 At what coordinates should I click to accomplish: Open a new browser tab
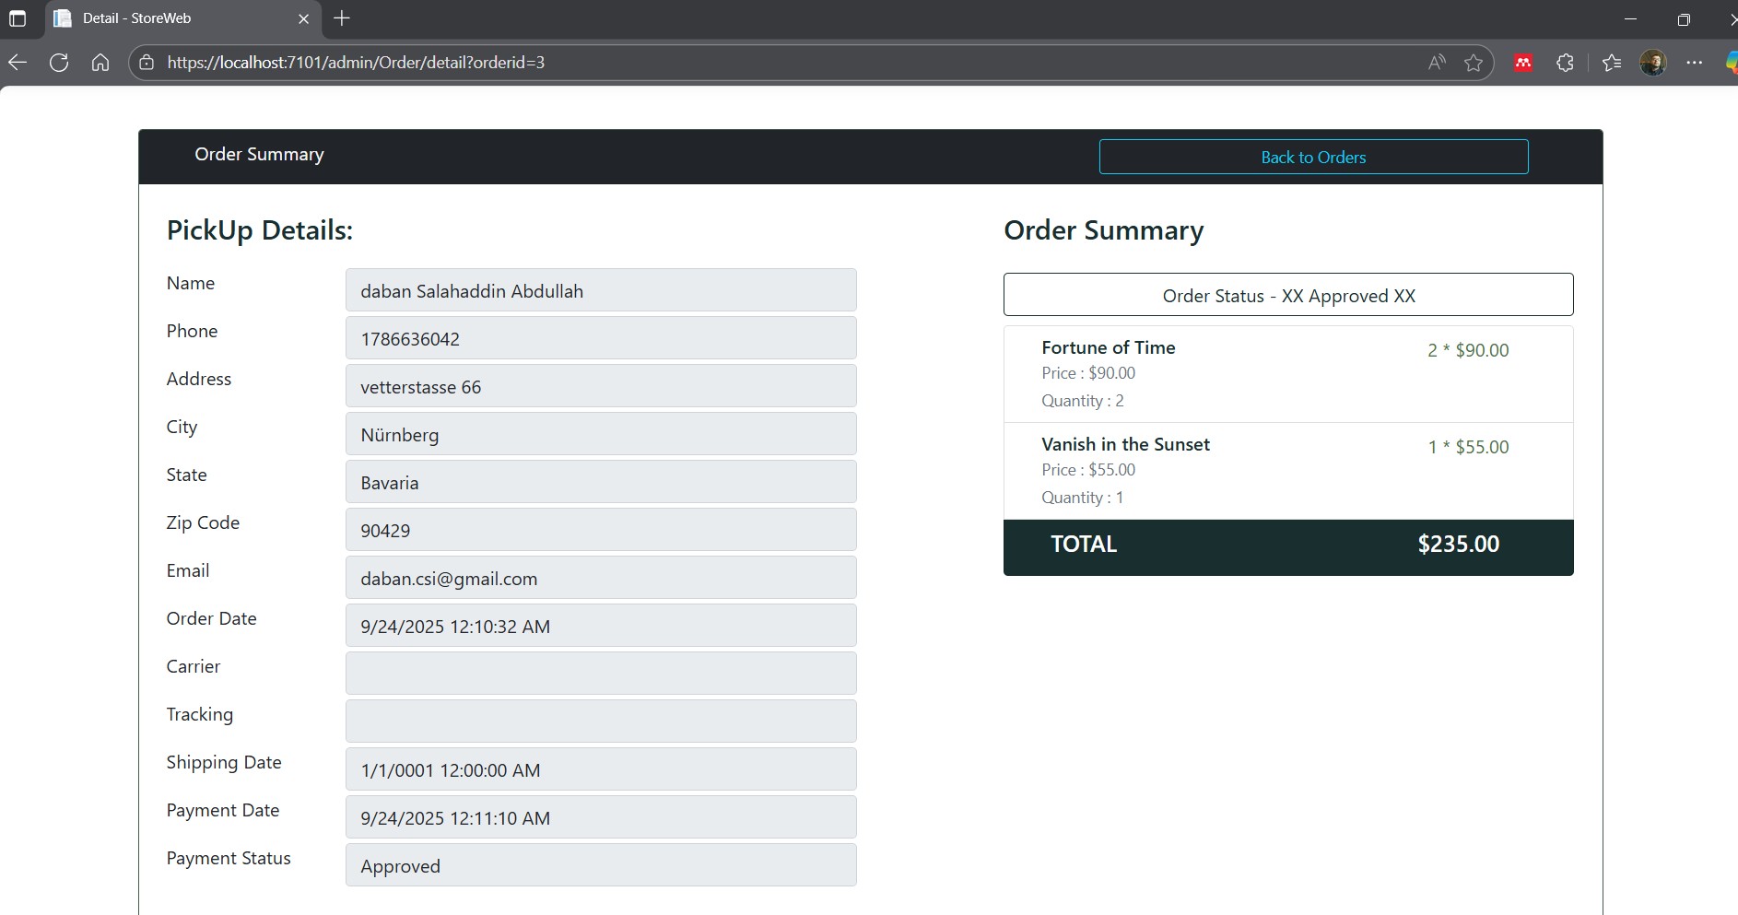(342, 18)
